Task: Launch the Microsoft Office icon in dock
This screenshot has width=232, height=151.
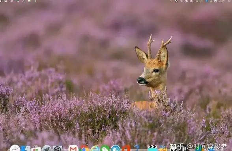Action: 126,148
